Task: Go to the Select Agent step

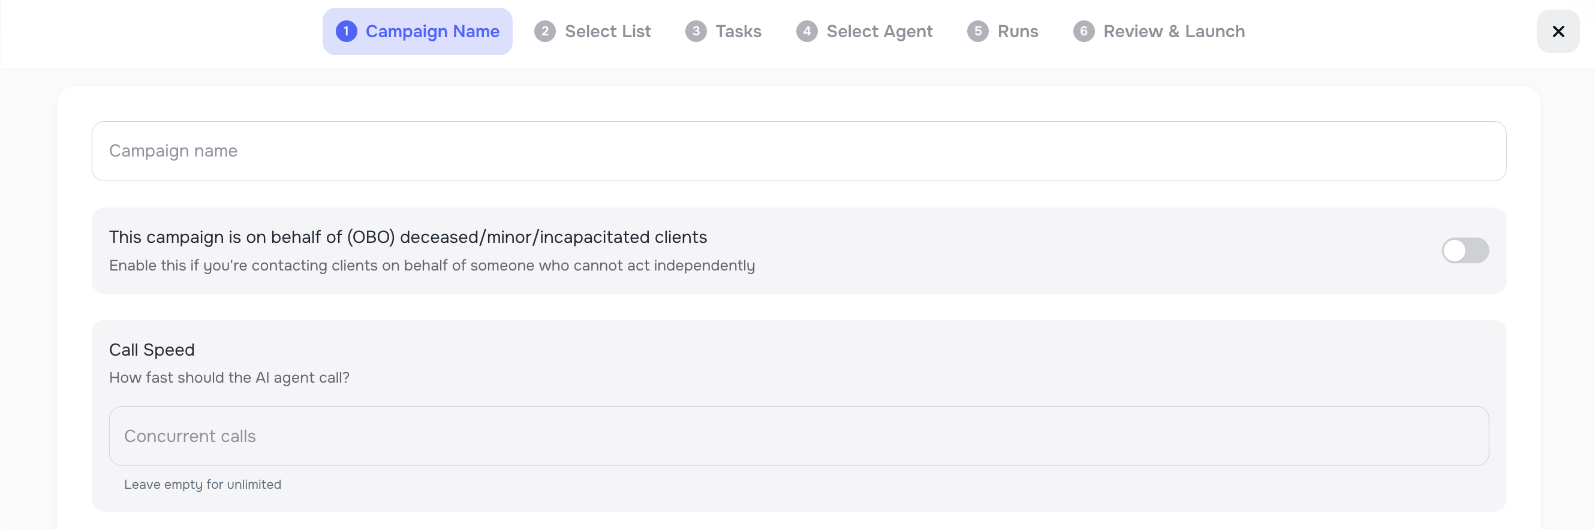Action: pyautogui.click(x=880, y=31)
